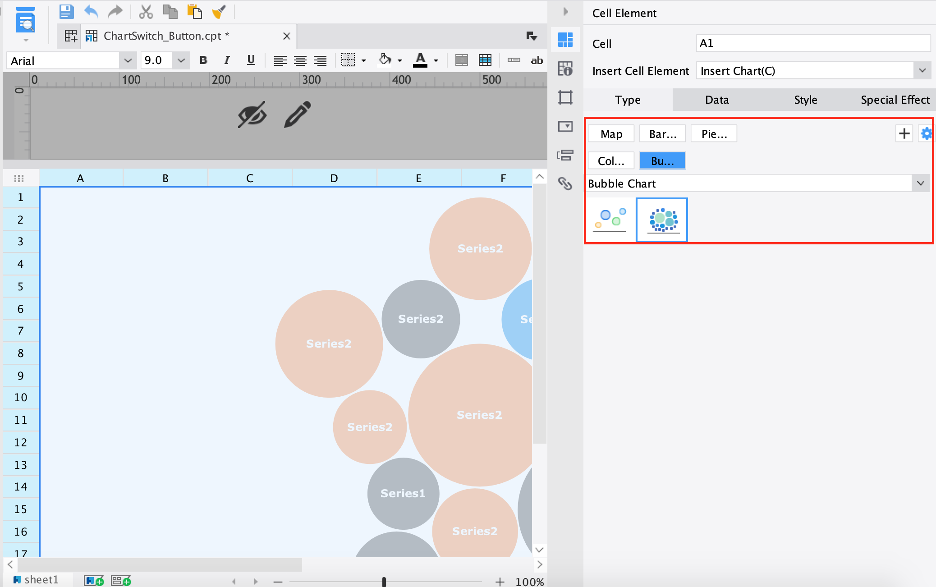Click the Cut scissors icon
The image size is (936, 587).
[146, 12]
